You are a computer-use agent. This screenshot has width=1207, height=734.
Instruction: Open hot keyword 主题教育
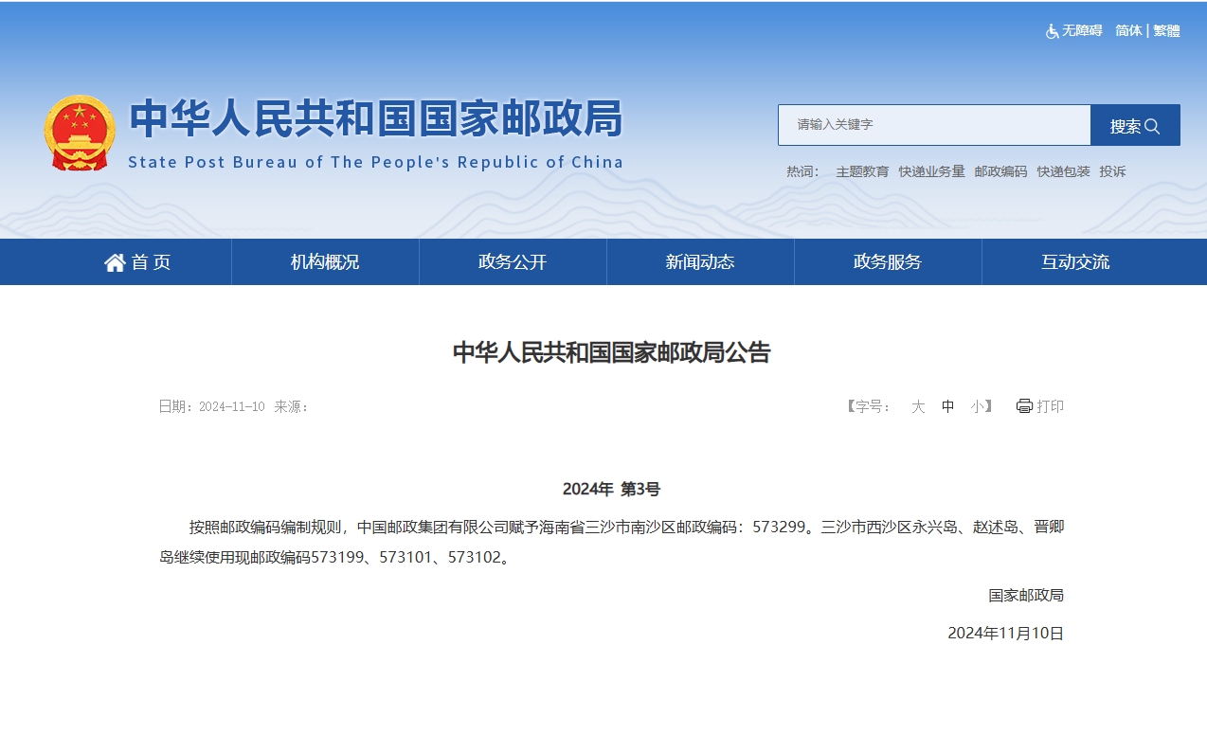click(x=862, y=171)
